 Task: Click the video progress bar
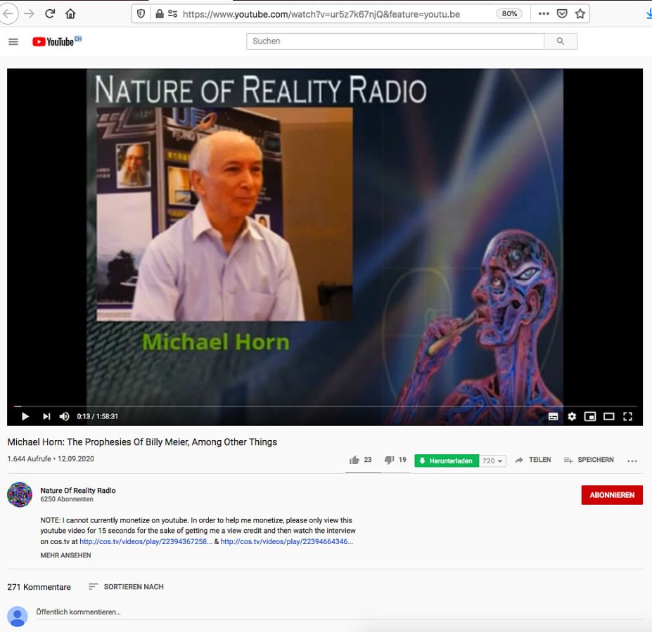coord(324,406)
